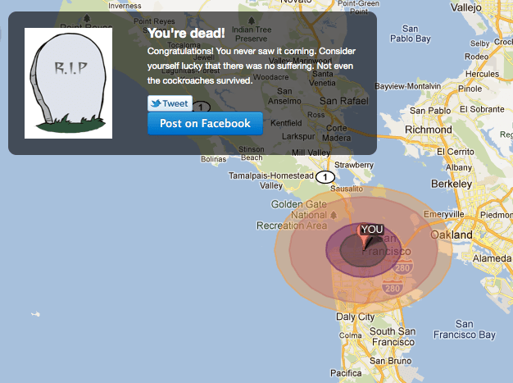Click the Point Reyes tree icon
This screenshot has width=513, height=383.
pos(86,18)
